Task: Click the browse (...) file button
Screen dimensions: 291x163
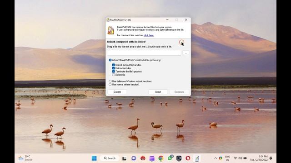Action: coord(186,53)
